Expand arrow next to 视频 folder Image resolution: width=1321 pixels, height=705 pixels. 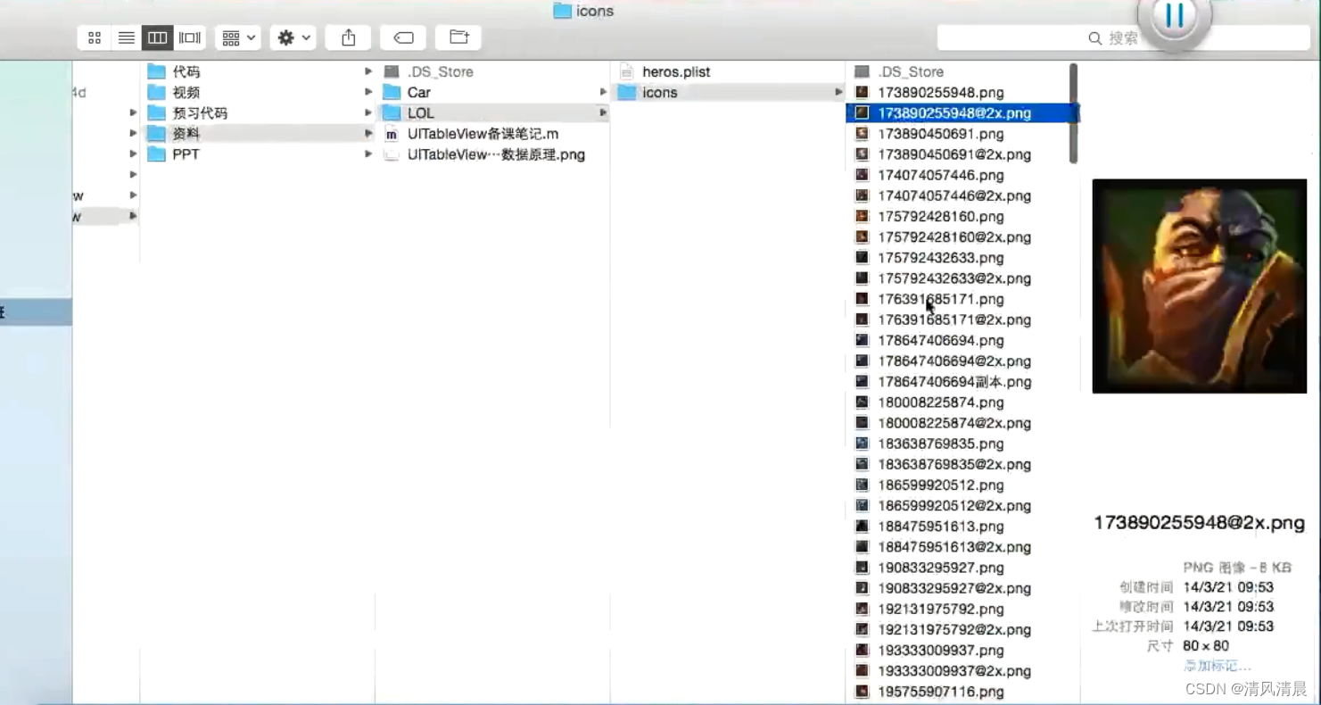tap(368, 92)
